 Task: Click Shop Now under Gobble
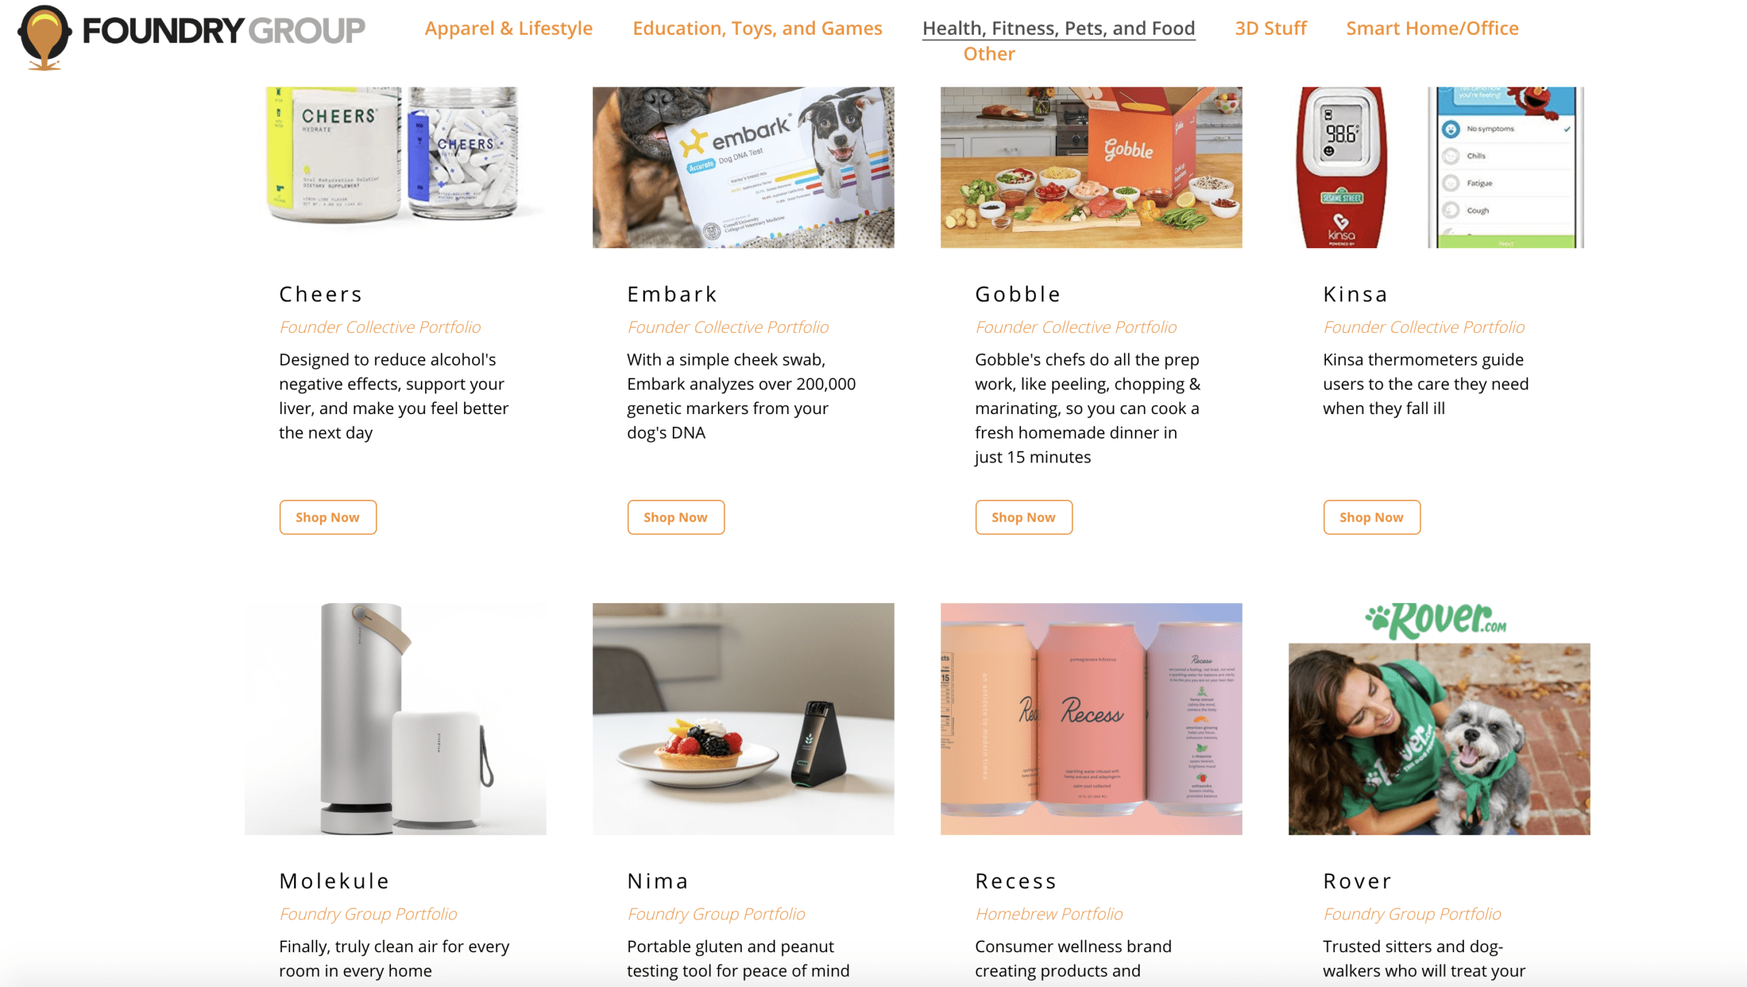click(1024, 517)
